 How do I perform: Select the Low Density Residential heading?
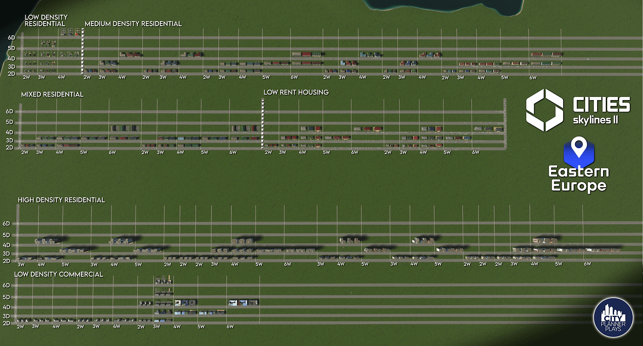point(45,20)
